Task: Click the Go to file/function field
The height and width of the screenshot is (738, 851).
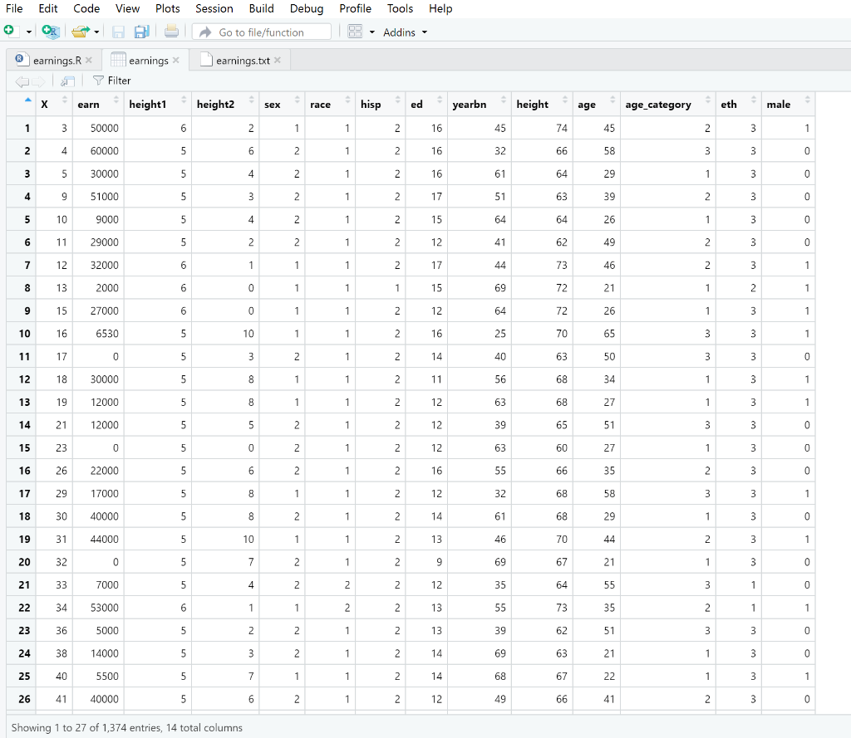Action: [x=262, y=32]
